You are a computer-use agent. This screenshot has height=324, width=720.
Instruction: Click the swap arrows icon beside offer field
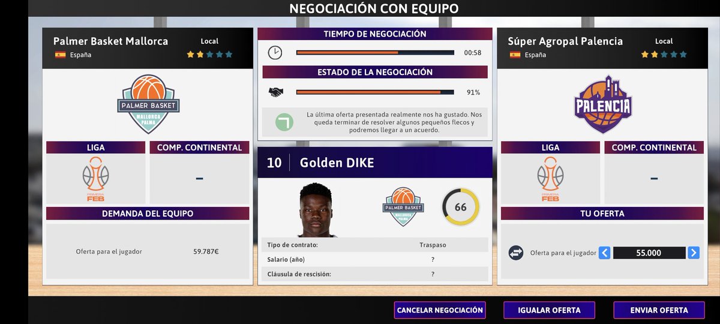tap(516, 253)
